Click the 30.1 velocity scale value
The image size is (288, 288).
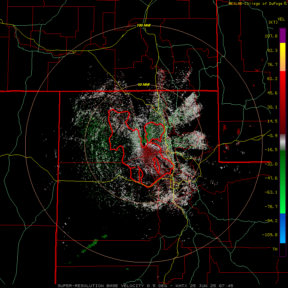click(272, 107)
